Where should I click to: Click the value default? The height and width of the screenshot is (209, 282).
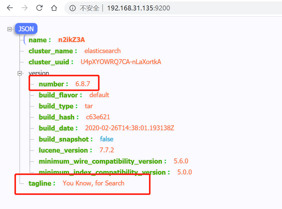pyautogui.click(x=99, y=95)
